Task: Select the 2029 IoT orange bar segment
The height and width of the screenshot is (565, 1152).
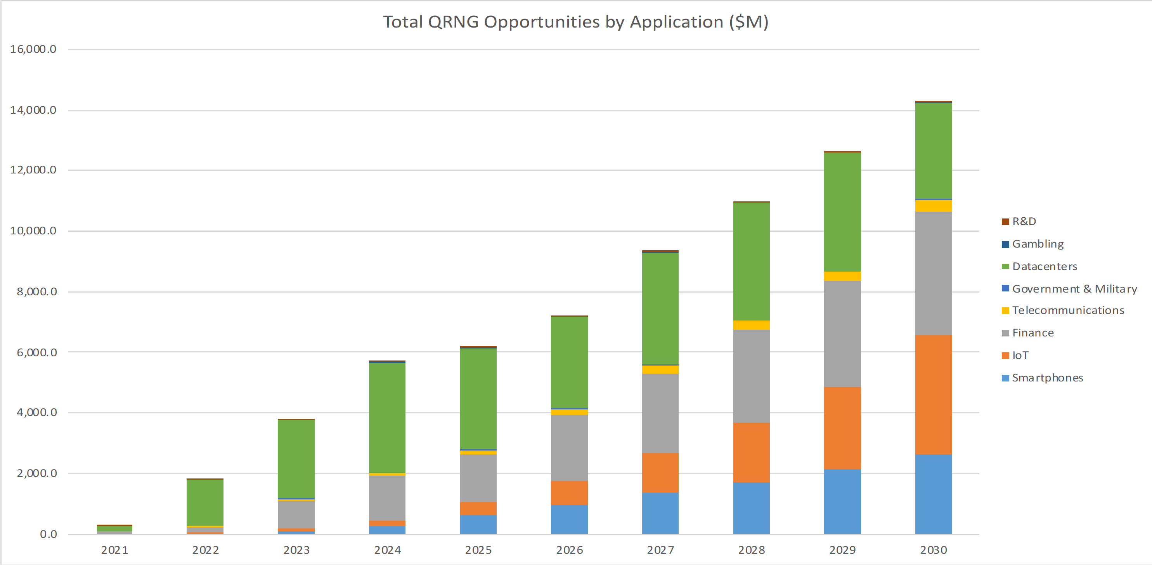Action: pyautogui.click(x=842, y=428)
